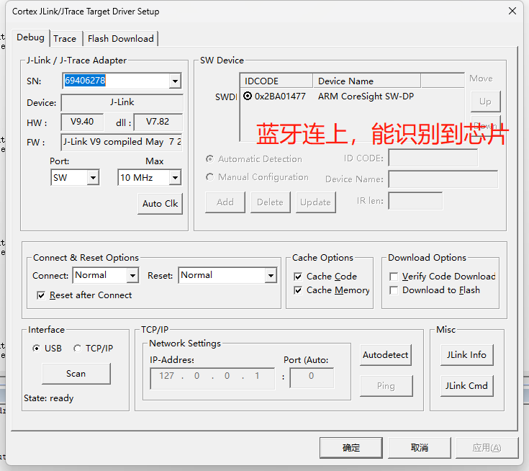Enable Download to Flash checkbox
The width and height of the screenshot is (529, 471).
[394, 290]
